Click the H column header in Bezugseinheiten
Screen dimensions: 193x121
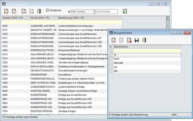[111, 47]
